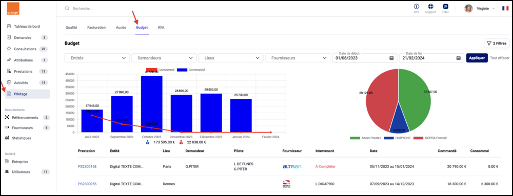Expand the Demandeurs dropdown
The height and width of the screenshot is (196, 513).
pyautogui.click(x=164, y=58)
